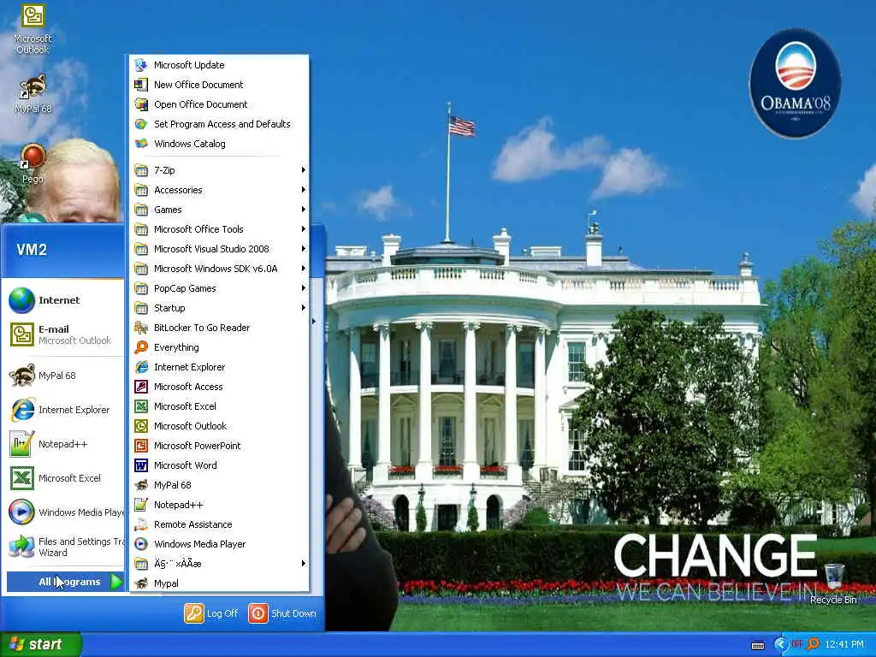The width and height of the screenshot is (876, 657).
Task: Click the keyboard icon in system tray
Action: (758, 645)
